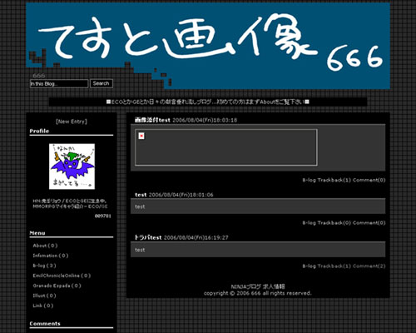Click the profile HN description text
Image resolution: width=416 pixels, height=333 pixels.
(x=70, y=204)
